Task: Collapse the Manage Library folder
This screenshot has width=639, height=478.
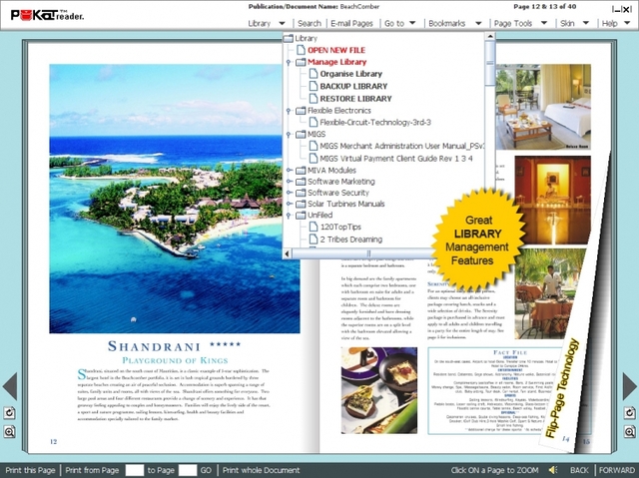Action: [289, 62]
